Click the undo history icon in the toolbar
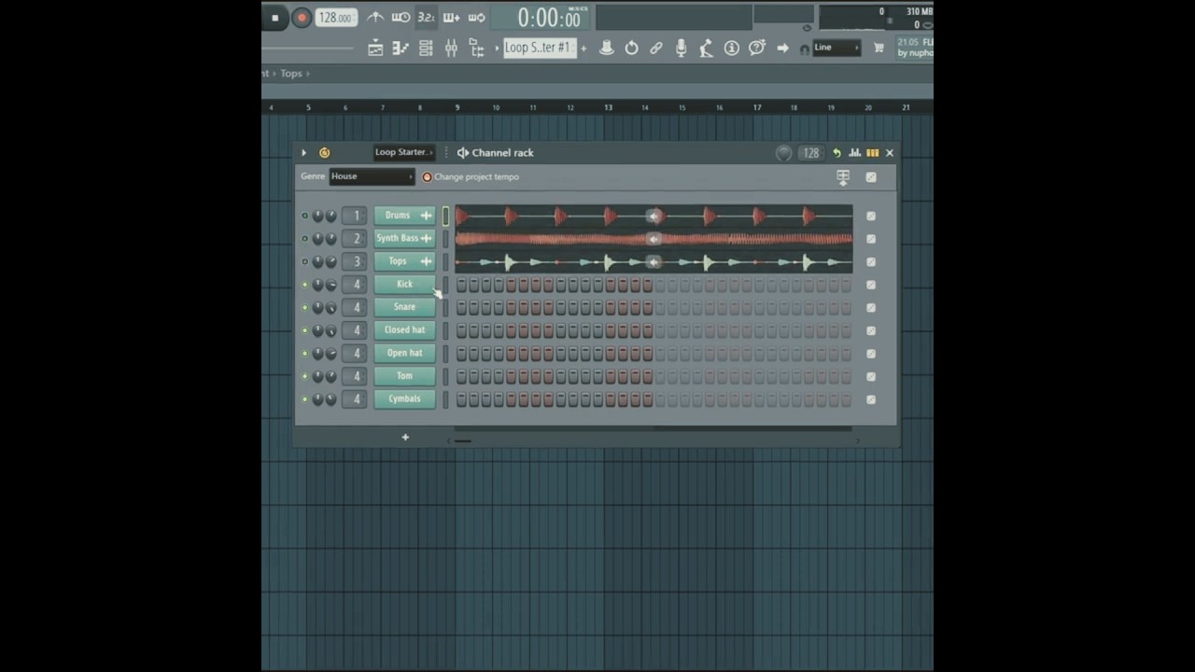 click(x=631, y=49)
